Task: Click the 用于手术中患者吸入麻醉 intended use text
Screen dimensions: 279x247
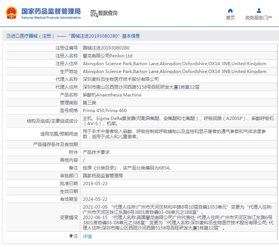Action: pyautogui.click(x=174, y=134)
